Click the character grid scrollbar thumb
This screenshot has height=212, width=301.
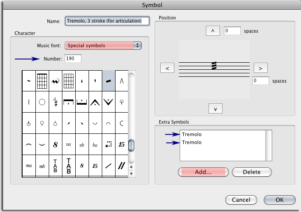click(131, 145)
